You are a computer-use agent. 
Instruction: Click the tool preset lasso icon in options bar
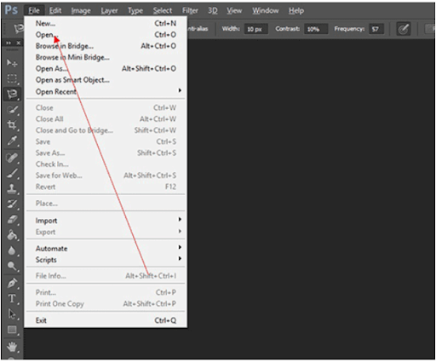(19, 28)
